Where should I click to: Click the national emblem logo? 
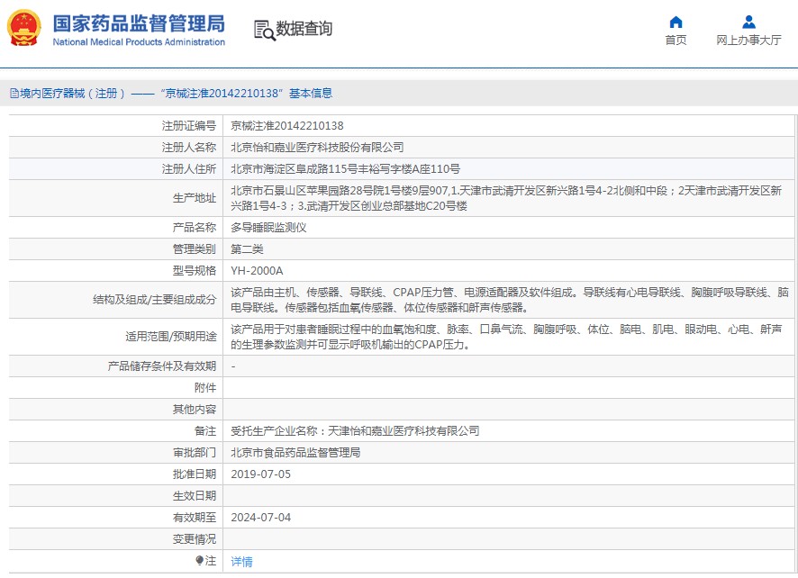[x=24, y=29]
